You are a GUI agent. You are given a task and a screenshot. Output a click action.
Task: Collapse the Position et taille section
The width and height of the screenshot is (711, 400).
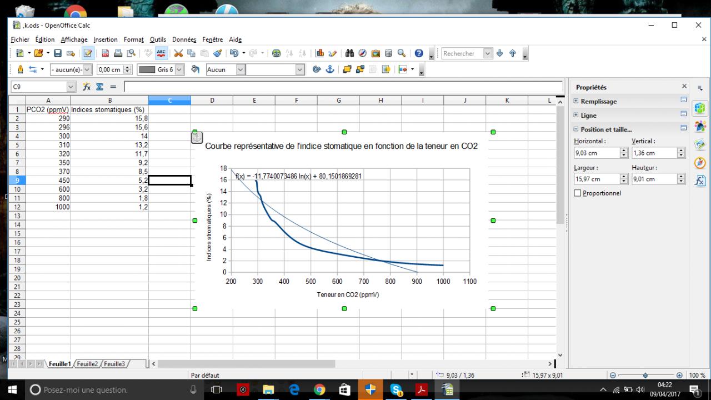tap(576, 129)
